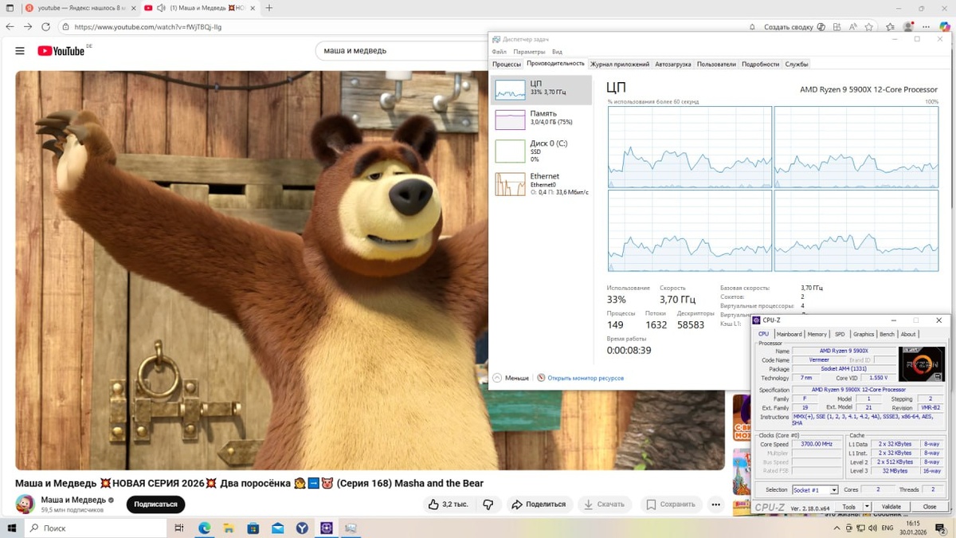Screen dimensions: 956x538
Task: Open Файл menu in Task Manager
Action: click(500, 52)
